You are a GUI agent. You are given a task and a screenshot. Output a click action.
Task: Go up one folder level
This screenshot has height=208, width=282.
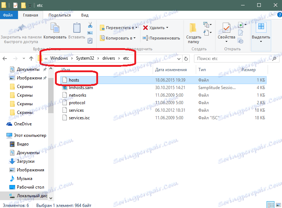tap(31, 59)
